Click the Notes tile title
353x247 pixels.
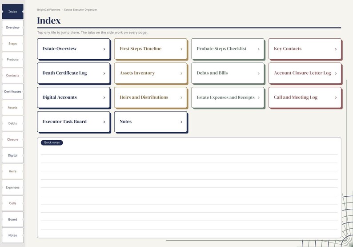(126, 121)
